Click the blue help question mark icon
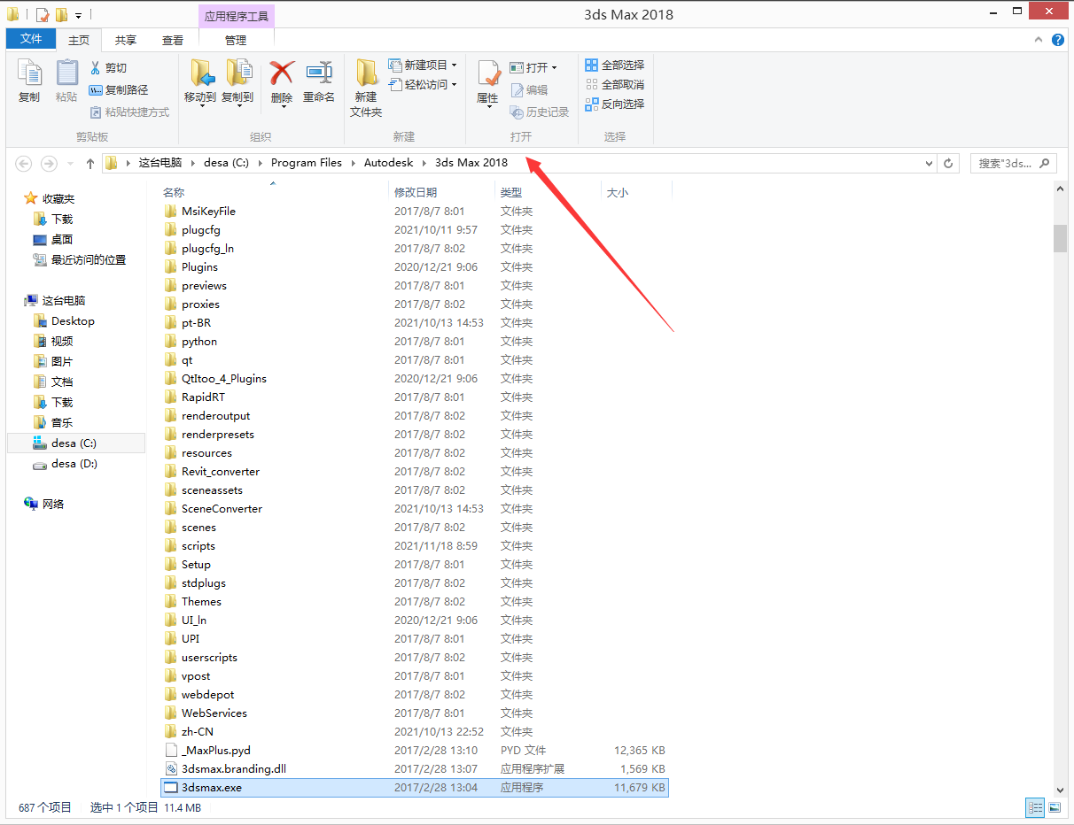The height and width of the screenshot is (825, 1074). [1058, 40]
